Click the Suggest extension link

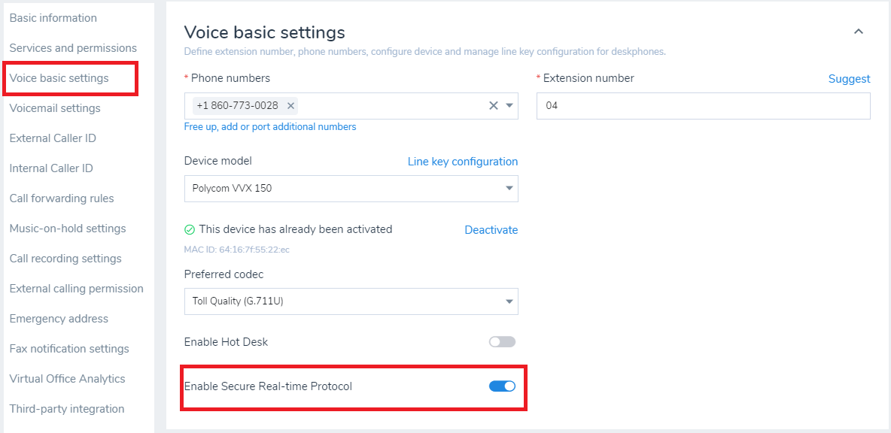pos(849,79)
